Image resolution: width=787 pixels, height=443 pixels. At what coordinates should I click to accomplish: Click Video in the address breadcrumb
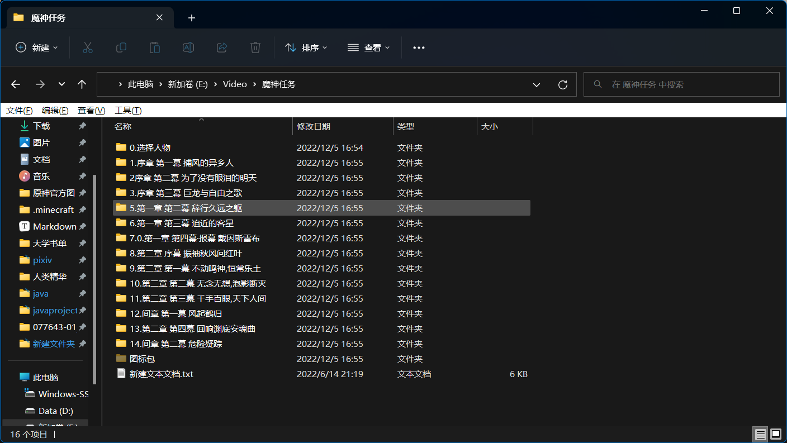pos(235,84)
